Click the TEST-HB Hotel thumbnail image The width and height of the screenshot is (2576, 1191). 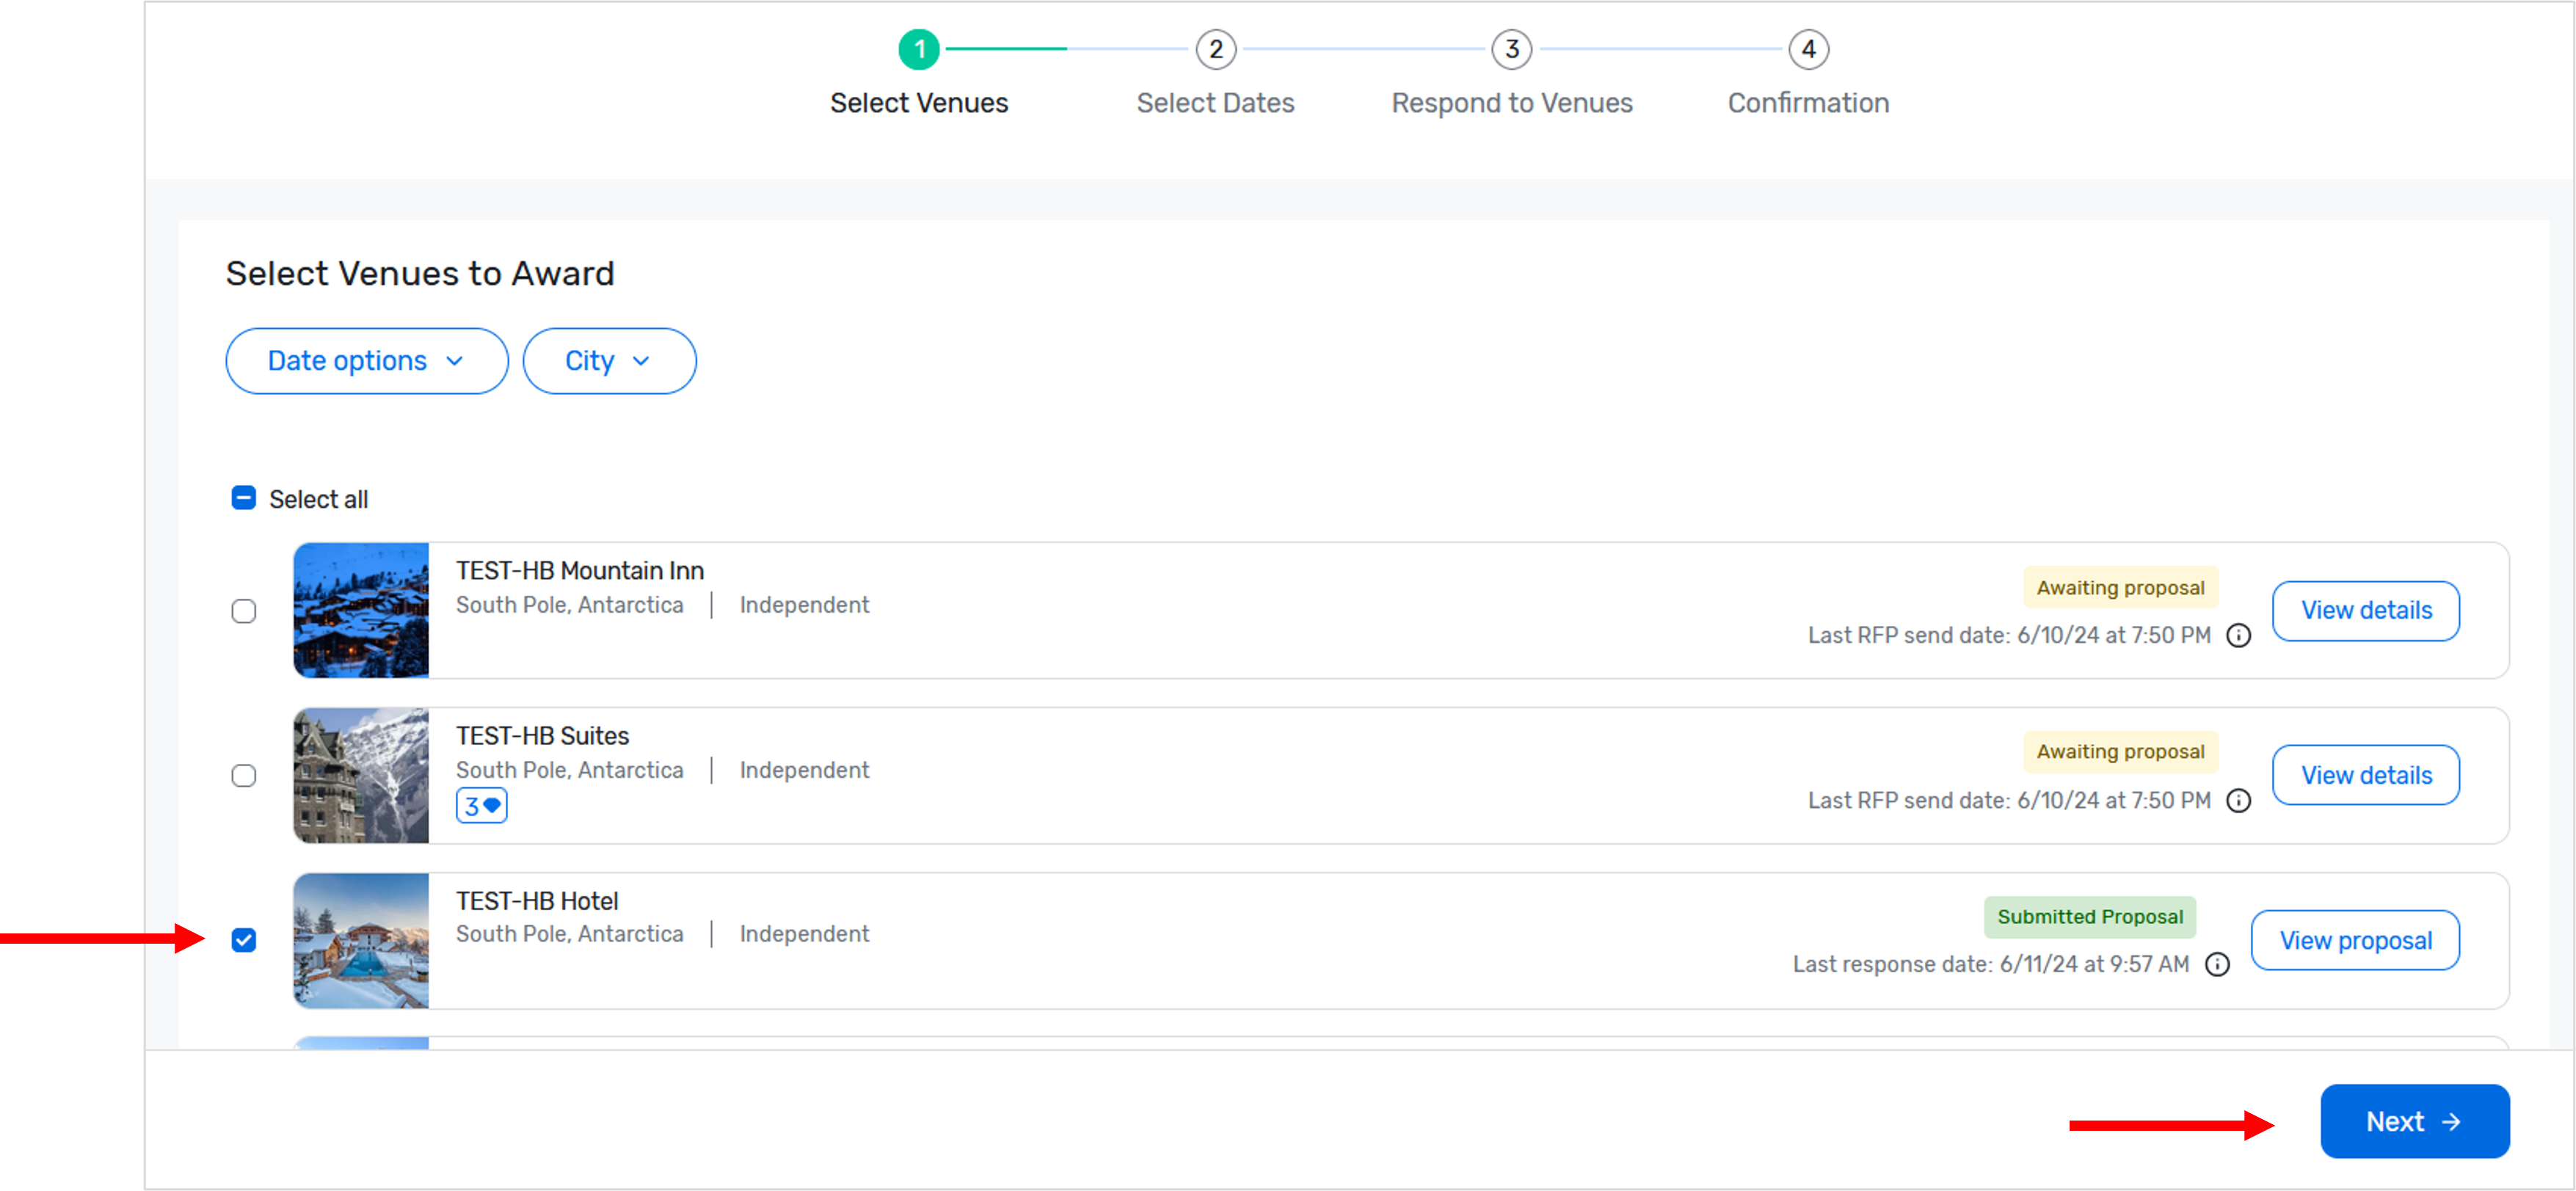pyautogui.click(x=361, y=941)
